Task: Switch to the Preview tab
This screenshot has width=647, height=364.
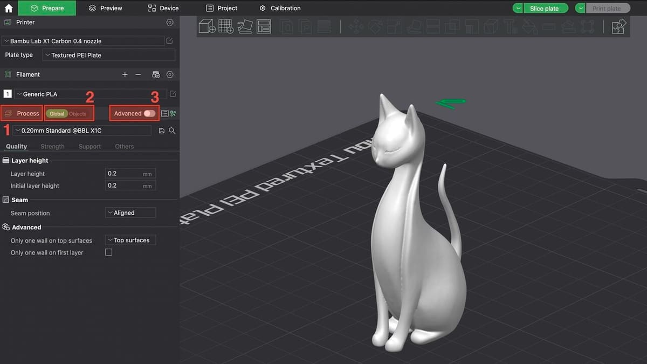Action: click(x=106, y=8)
